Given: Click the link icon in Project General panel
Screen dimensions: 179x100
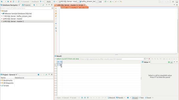Looking at the screenshot, I should 46,75.
